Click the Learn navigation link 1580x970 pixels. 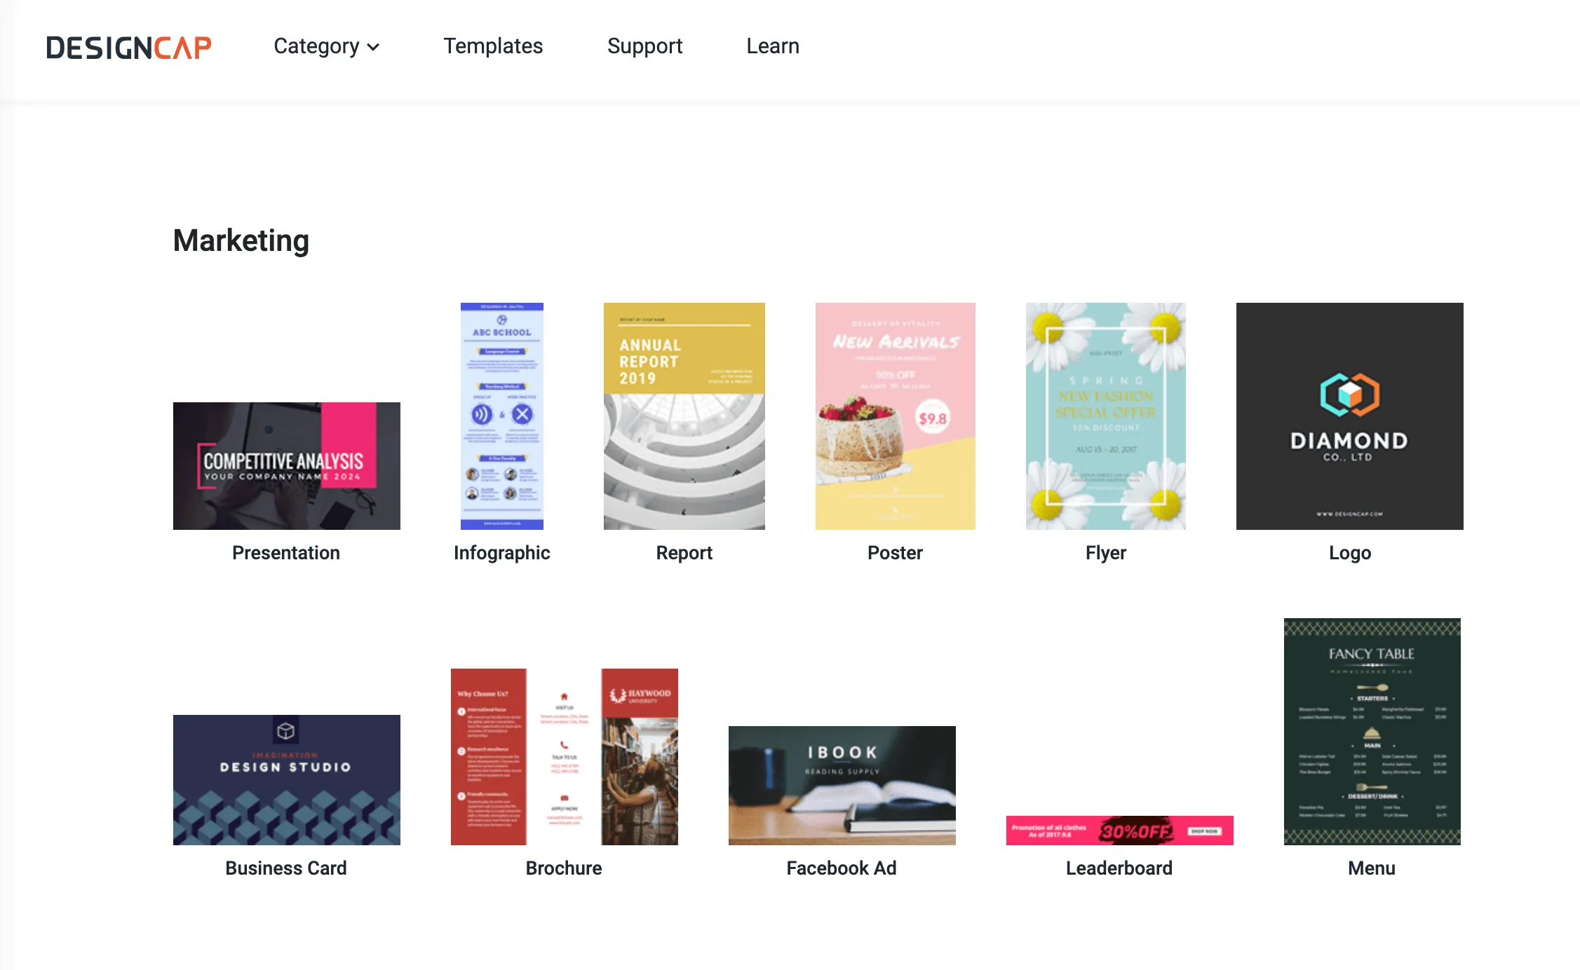click(772, 45)
